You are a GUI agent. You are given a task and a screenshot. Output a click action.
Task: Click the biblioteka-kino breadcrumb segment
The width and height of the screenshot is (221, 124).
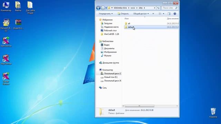[x=120, y=8]
